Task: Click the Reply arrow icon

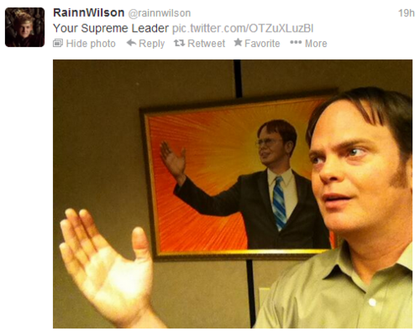Action: 131,43
